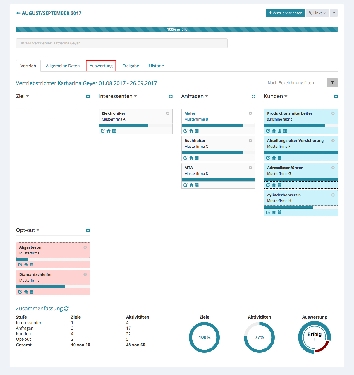Screen dimensions: 354x375
Task: Expand the Ziel column dropdown
Action: point(23,96)
